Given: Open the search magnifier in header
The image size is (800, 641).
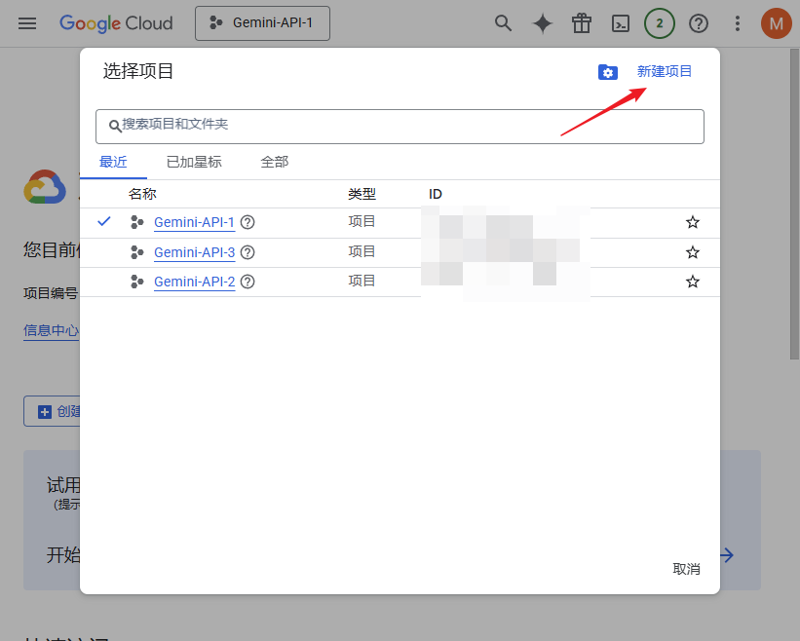Looking at the screenshot, I should [x=503, y=23].
